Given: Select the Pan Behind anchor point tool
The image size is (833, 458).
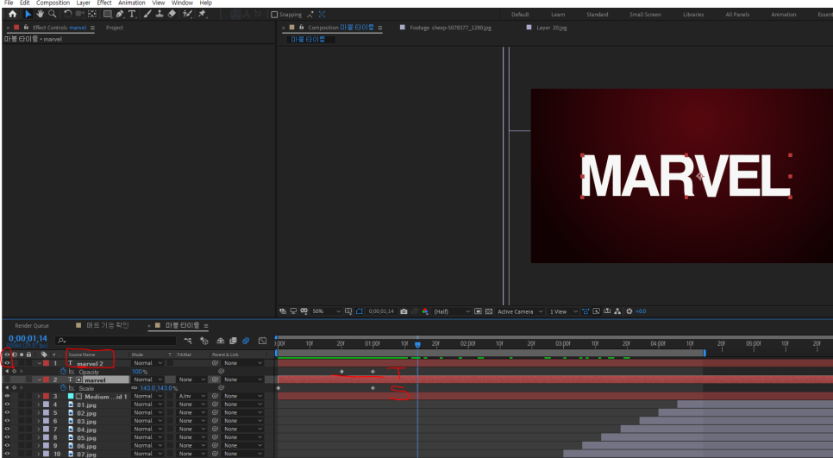Looking at the screenshot, I should click(92, 14).
